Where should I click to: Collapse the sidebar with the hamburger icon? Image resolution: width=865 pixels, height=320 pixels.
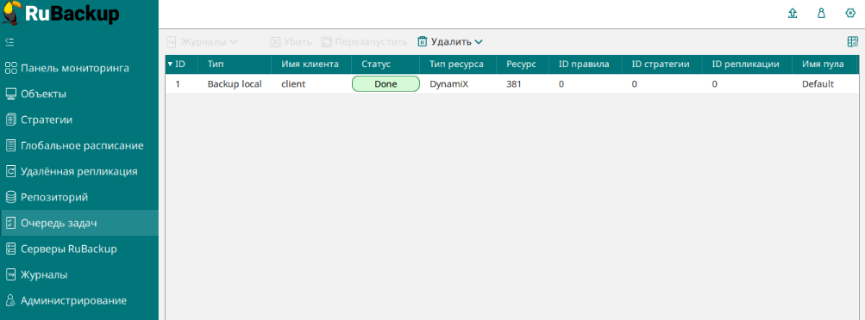tap(10, 42)
